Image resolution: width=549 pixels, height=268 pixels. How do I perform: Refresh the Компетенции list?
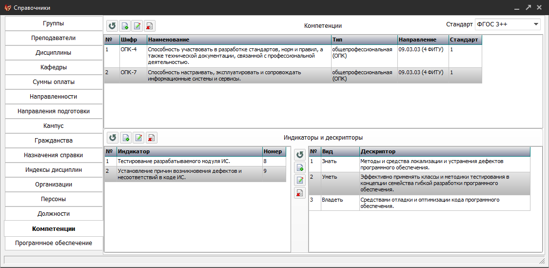click(x=113, y=26)
